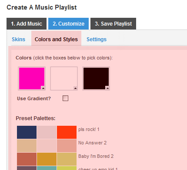Choose the orange-red swatch of pls rock! 1
Screen dimensions: 187x170
[67, 132]
